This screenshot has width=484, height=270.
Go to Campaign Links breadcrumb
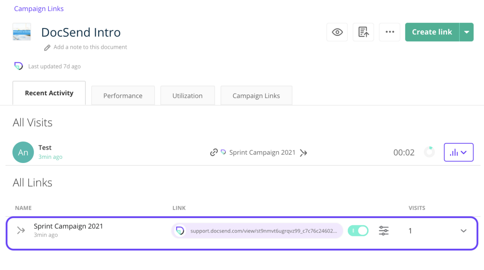click(x=39, y=9)
